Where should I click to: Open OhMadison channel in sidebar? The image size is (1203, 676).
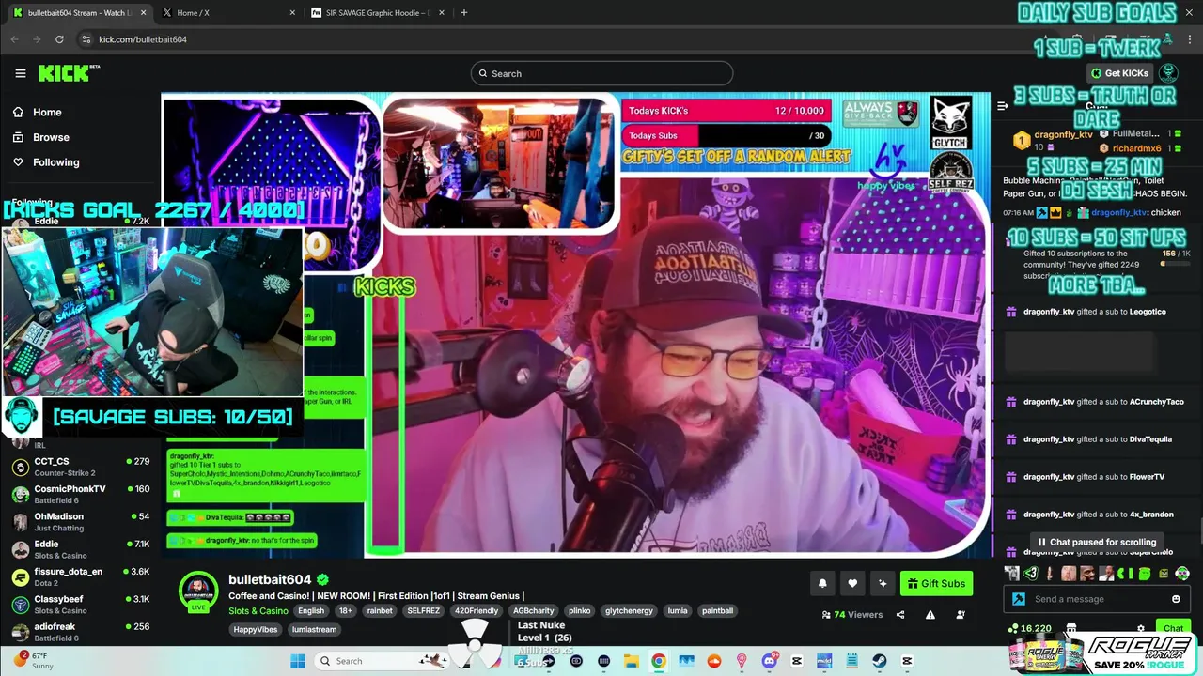pyautogui.click(x=80, y=521)
